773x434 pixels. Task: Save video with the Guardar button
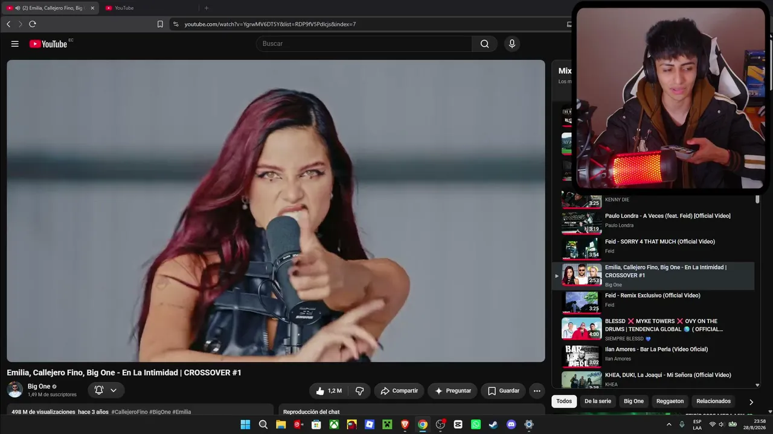(x=504, y=391)
